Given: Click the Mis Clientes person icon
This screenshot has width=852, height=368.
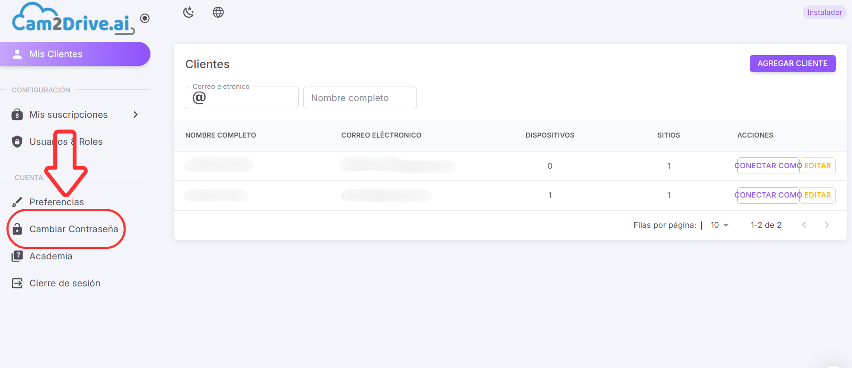Looking at the screenshot, I should tap(17, 54).
